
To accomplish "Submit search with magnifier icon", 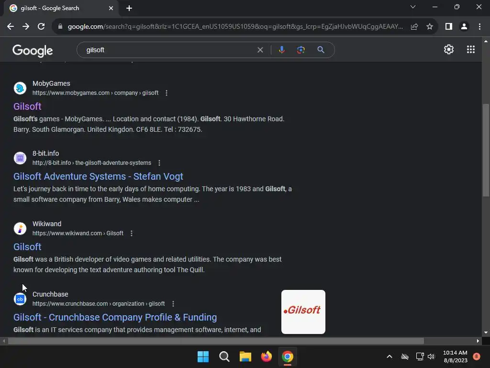I will 321,50.
